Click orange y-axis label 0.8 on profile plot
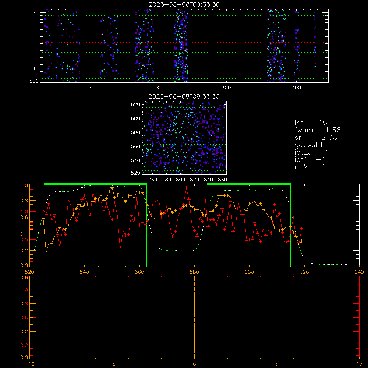368x368 pixels. click(x=24, y=201)
